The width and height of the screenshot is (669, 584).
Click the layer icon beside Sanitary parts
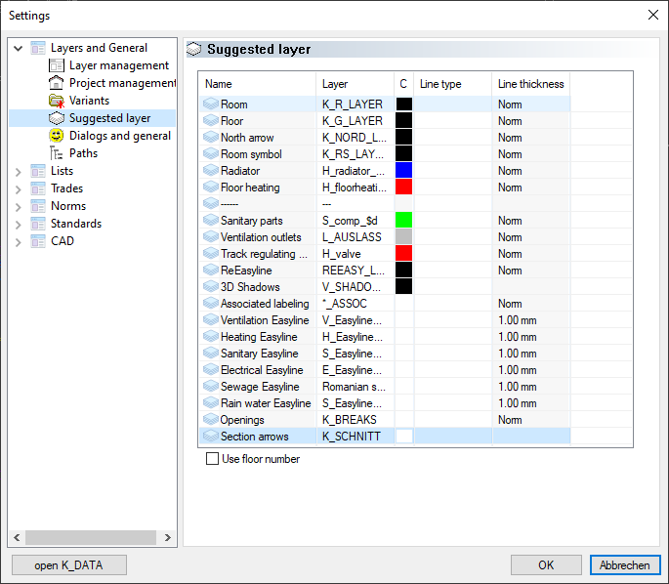pyautogui.click(x=211, y=221)
